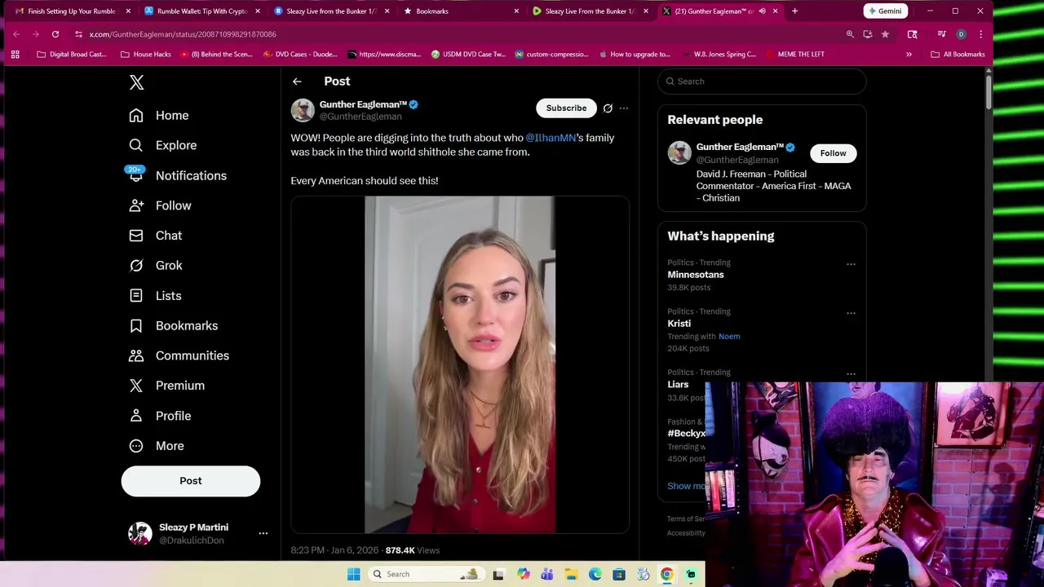
Task: Open a new browser tab
Action: pyautogui.click(x=794, y=11)
